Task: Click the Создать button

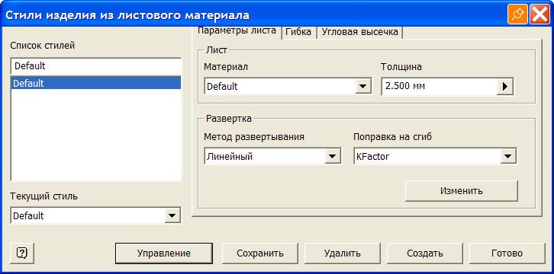Action: tap(425, 253)
